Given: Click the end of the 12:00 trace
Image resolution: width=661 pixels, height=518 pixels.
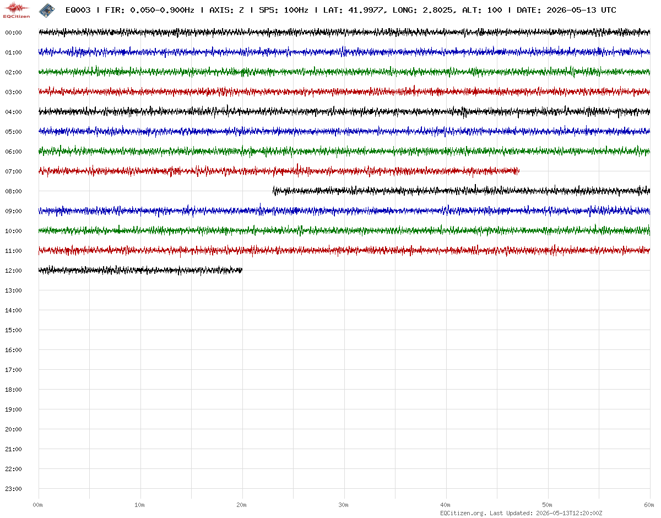Looking at the screenshot, I should tap(241, 270).
